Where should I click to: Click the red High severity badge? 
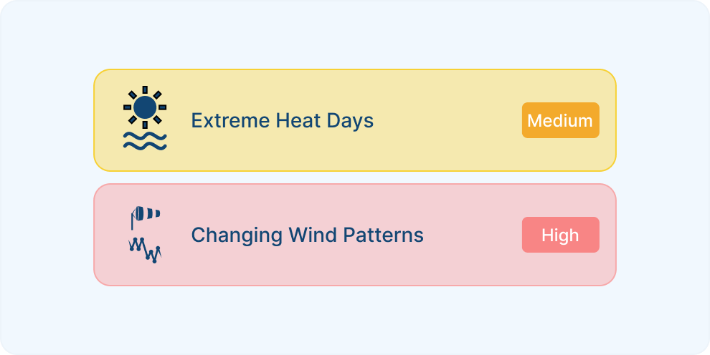pyautogui.click(x=561, y=235)
